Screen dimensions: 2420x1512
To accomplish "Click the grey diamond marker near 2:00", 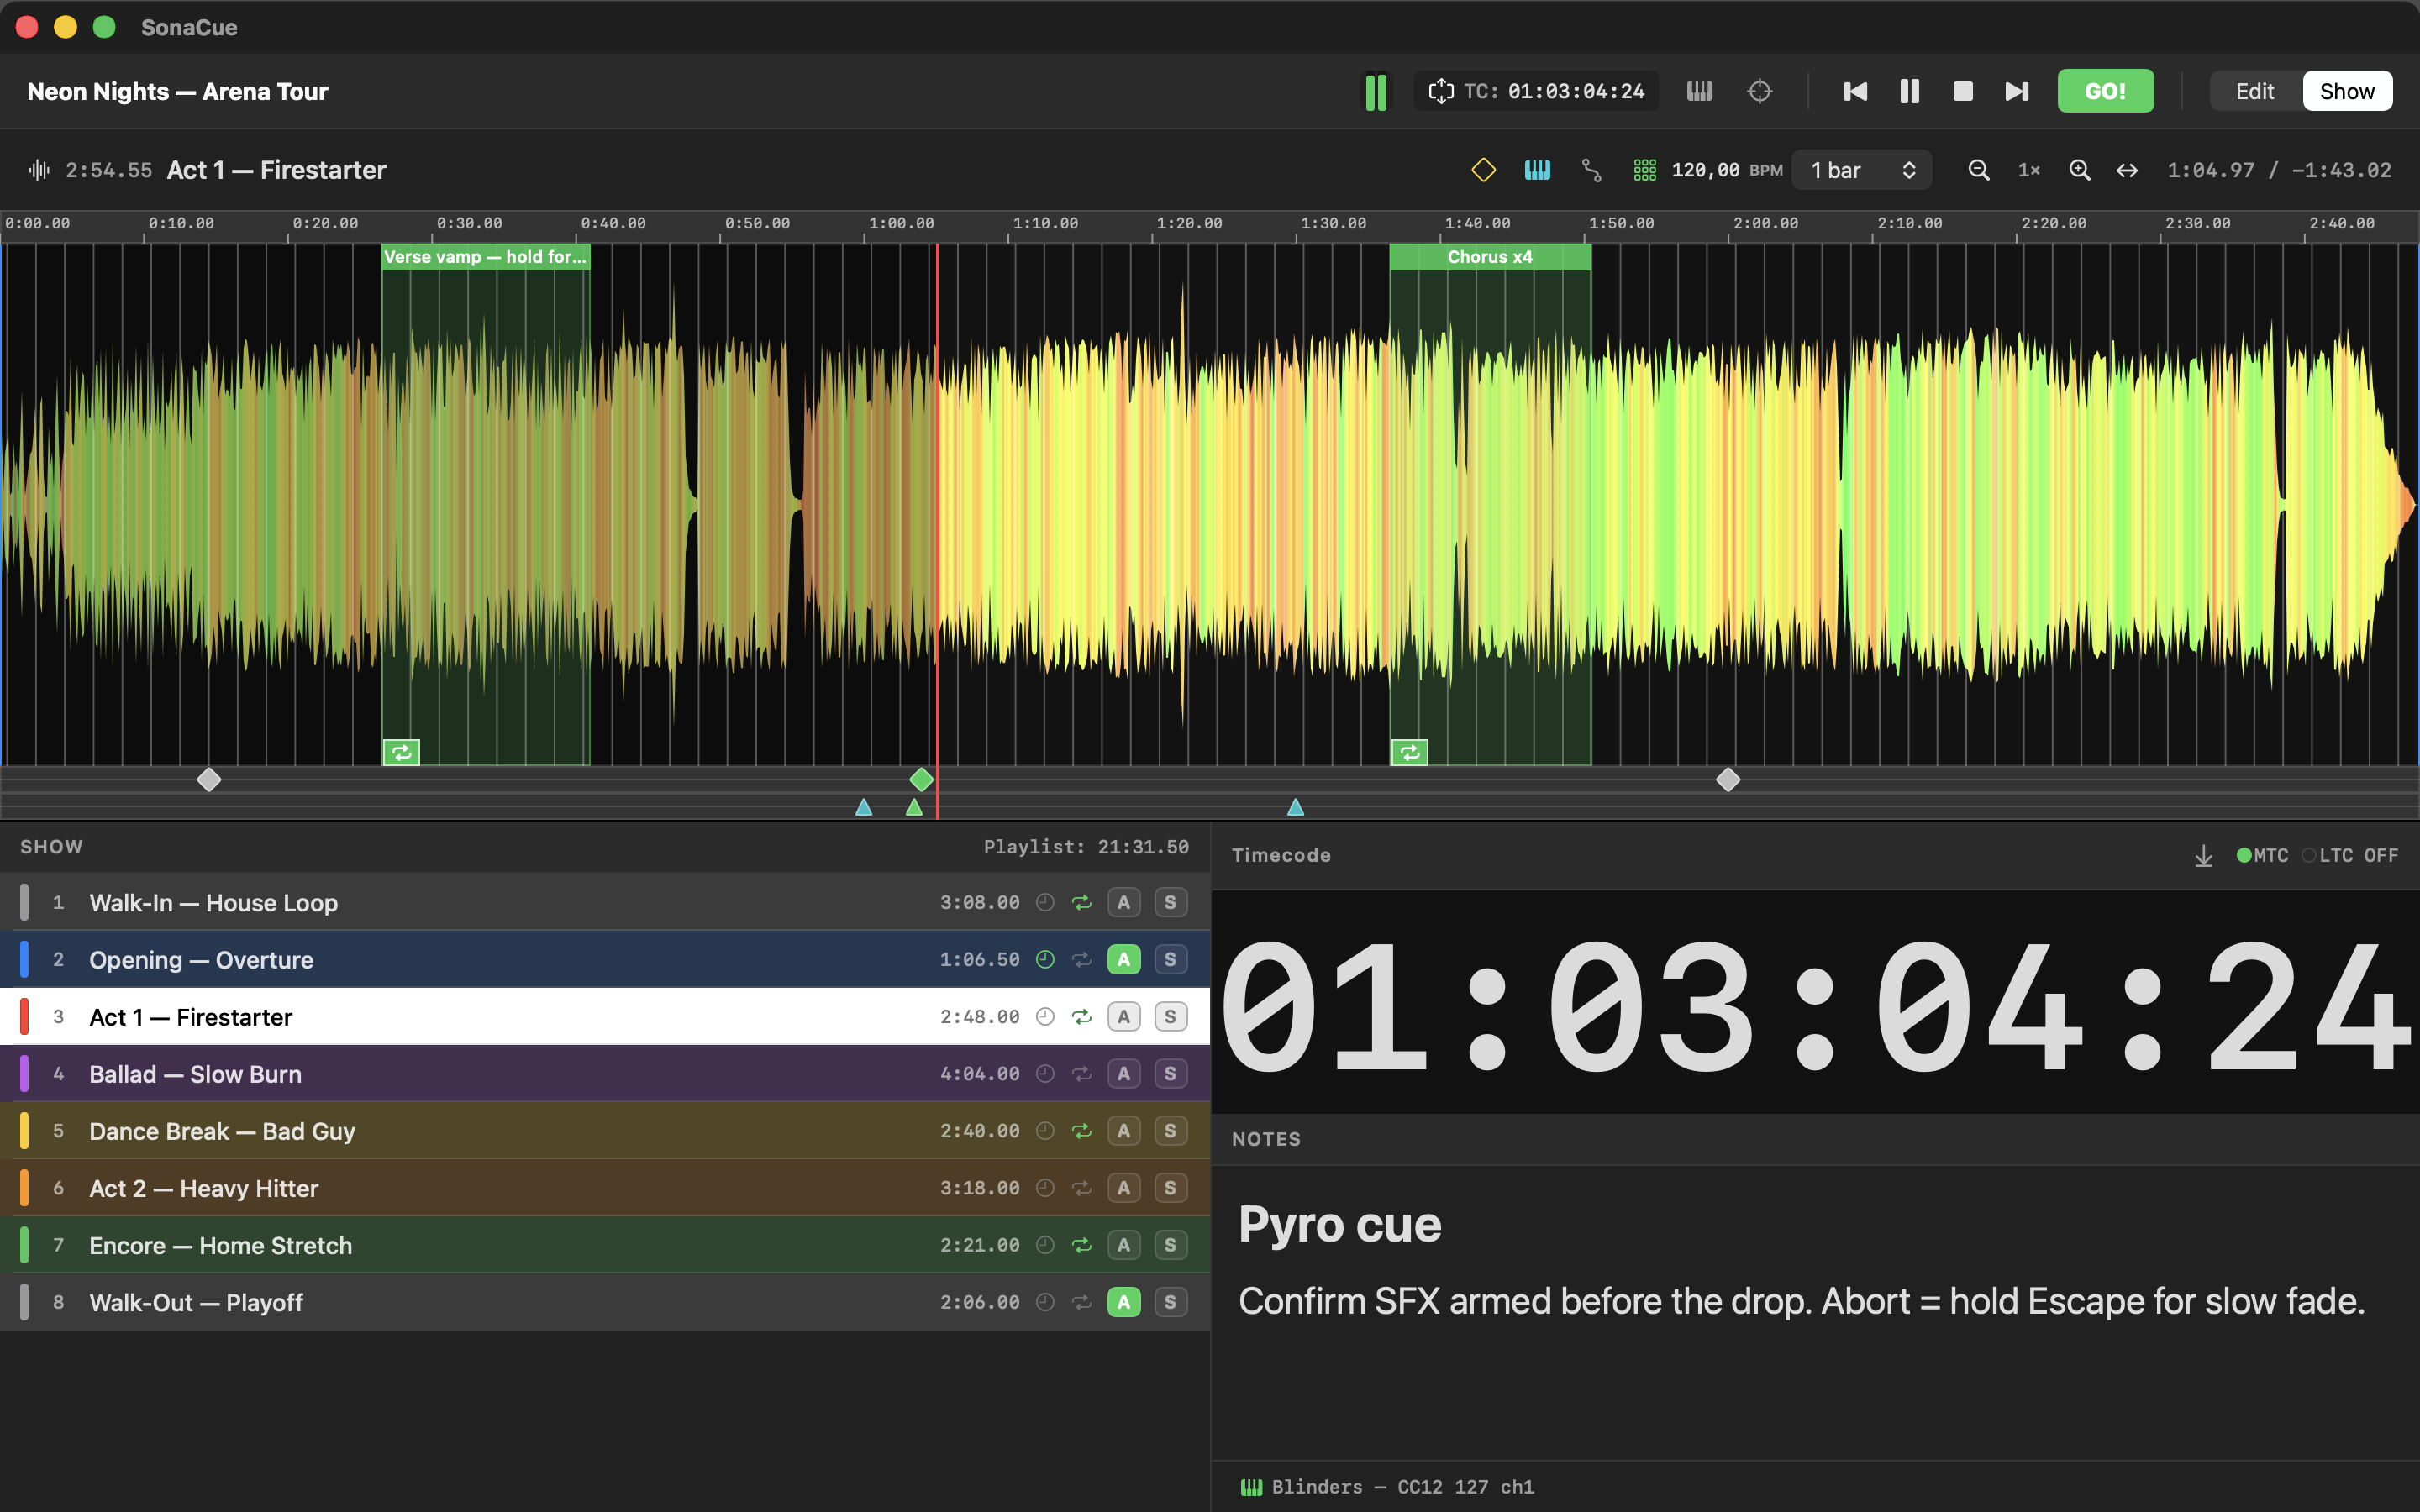I will point(1728,779).
